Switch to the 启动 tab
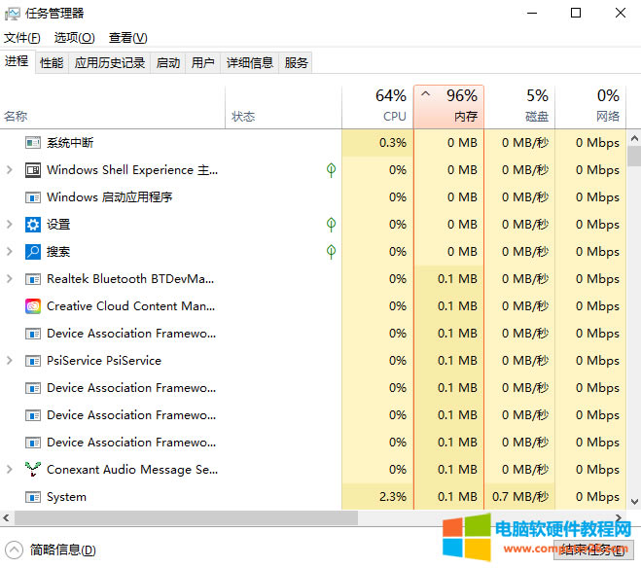Image resolution: width=641 pixels, height=568 pixels. [x=168, y=63]
